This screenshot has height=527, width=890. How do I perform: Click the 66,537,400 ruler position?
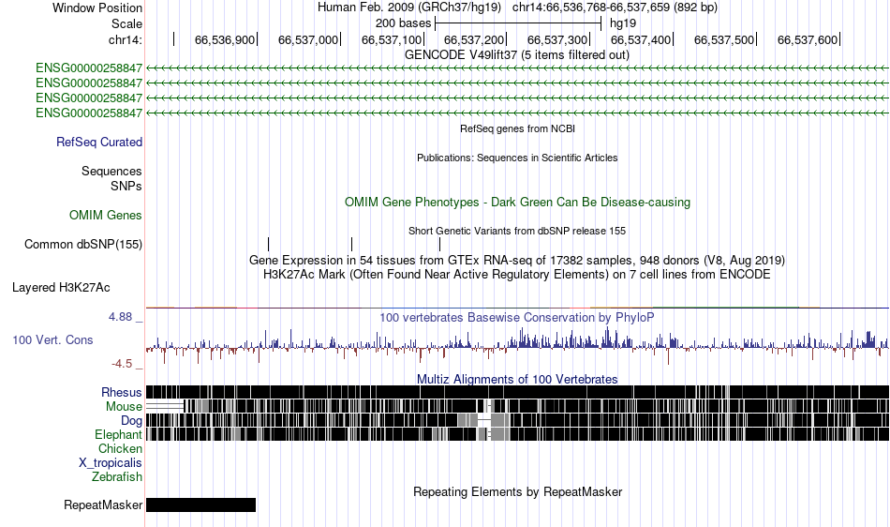[x=641, y=39]
